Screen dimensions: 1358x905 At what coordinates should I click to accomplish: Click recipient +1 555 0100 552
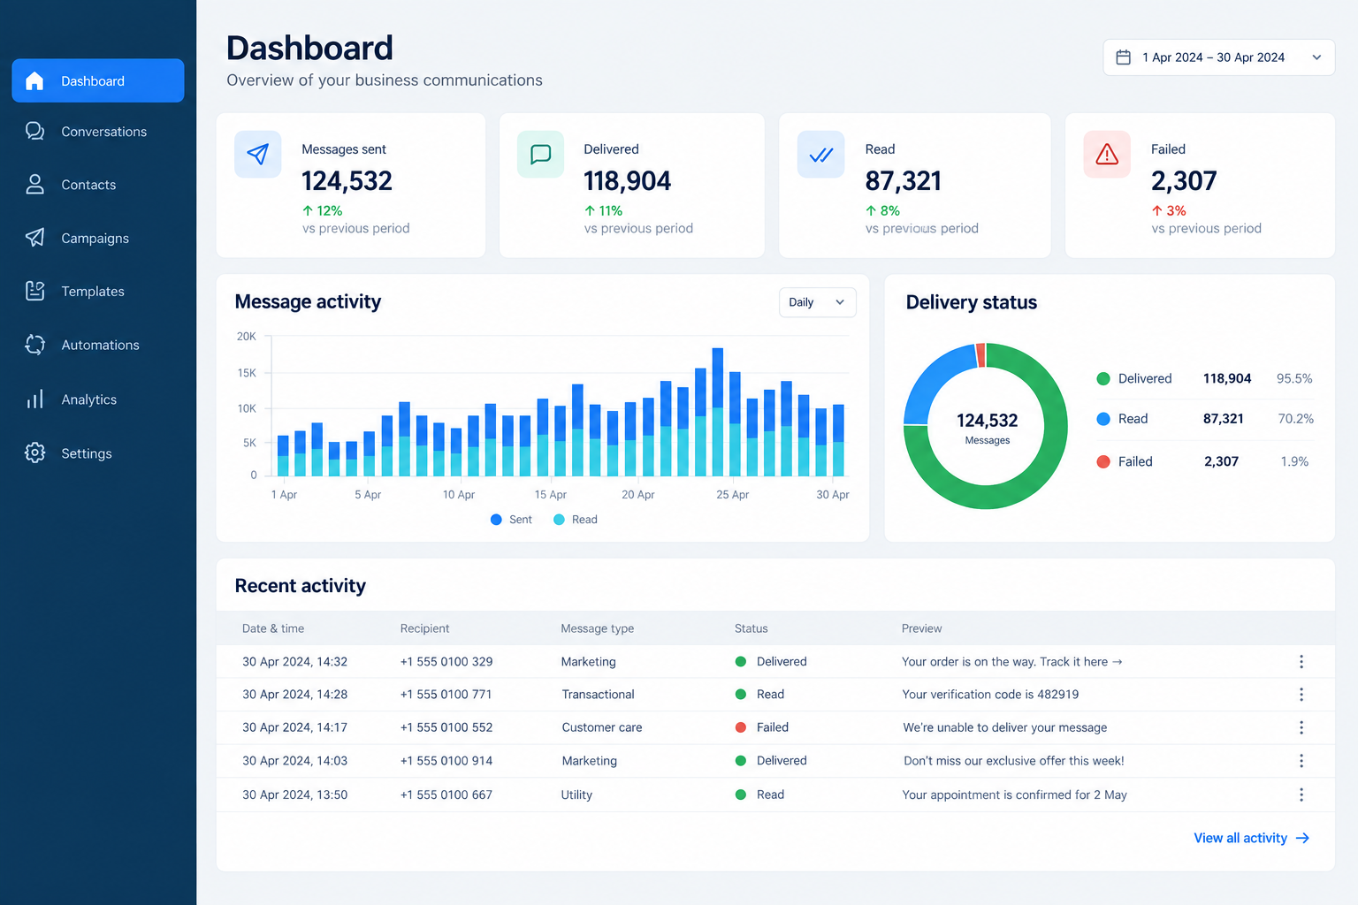[446, 727]
